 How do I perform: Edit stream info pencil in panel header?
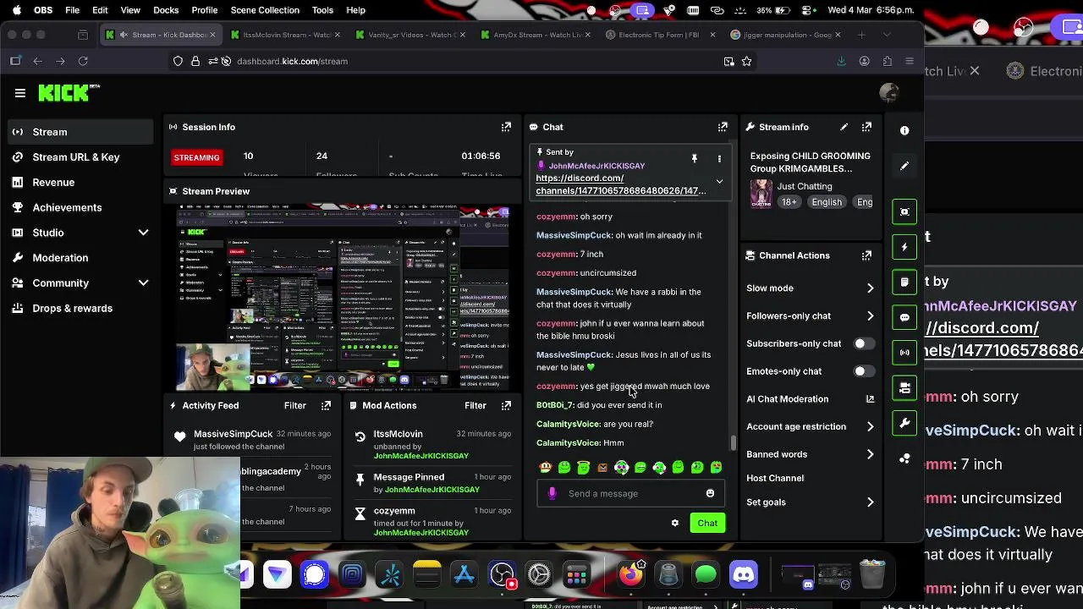tap(844, 127)
